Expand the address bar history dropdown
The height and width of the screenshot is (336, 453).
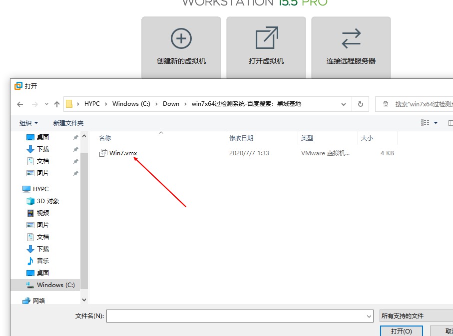click(344, 104)
